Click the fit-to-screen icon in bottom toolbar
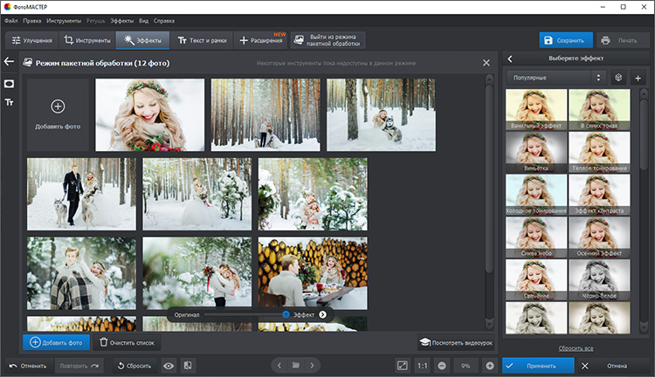This screenshot has height=377, width=655. [402, 366]
